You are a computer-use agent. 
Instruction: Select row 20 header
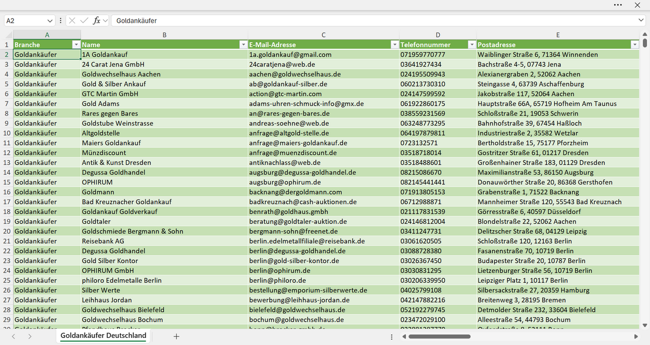6,231
